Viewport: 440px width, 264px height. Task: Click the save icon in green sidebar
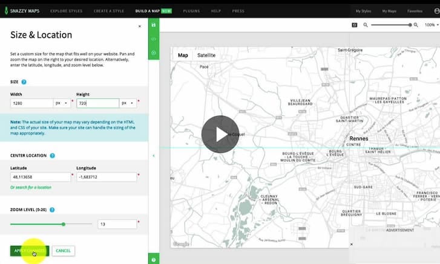click(154, 25)
